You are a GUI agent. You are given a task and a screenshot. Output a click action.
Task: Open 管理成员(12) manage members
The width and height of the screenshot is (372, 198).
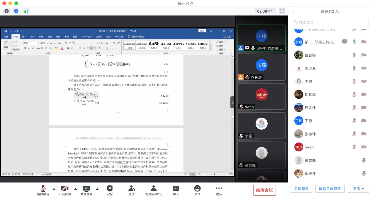pos(154,190)
